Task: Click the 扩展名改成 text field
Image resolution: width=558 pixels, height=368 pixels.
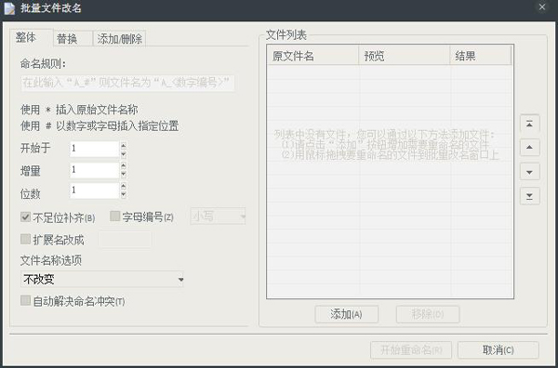Action: pyautogui.click(x=126, y=239)
